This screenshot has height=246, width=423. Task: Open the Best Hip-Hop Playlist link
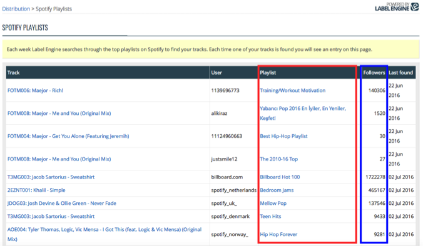click(283, 136)
